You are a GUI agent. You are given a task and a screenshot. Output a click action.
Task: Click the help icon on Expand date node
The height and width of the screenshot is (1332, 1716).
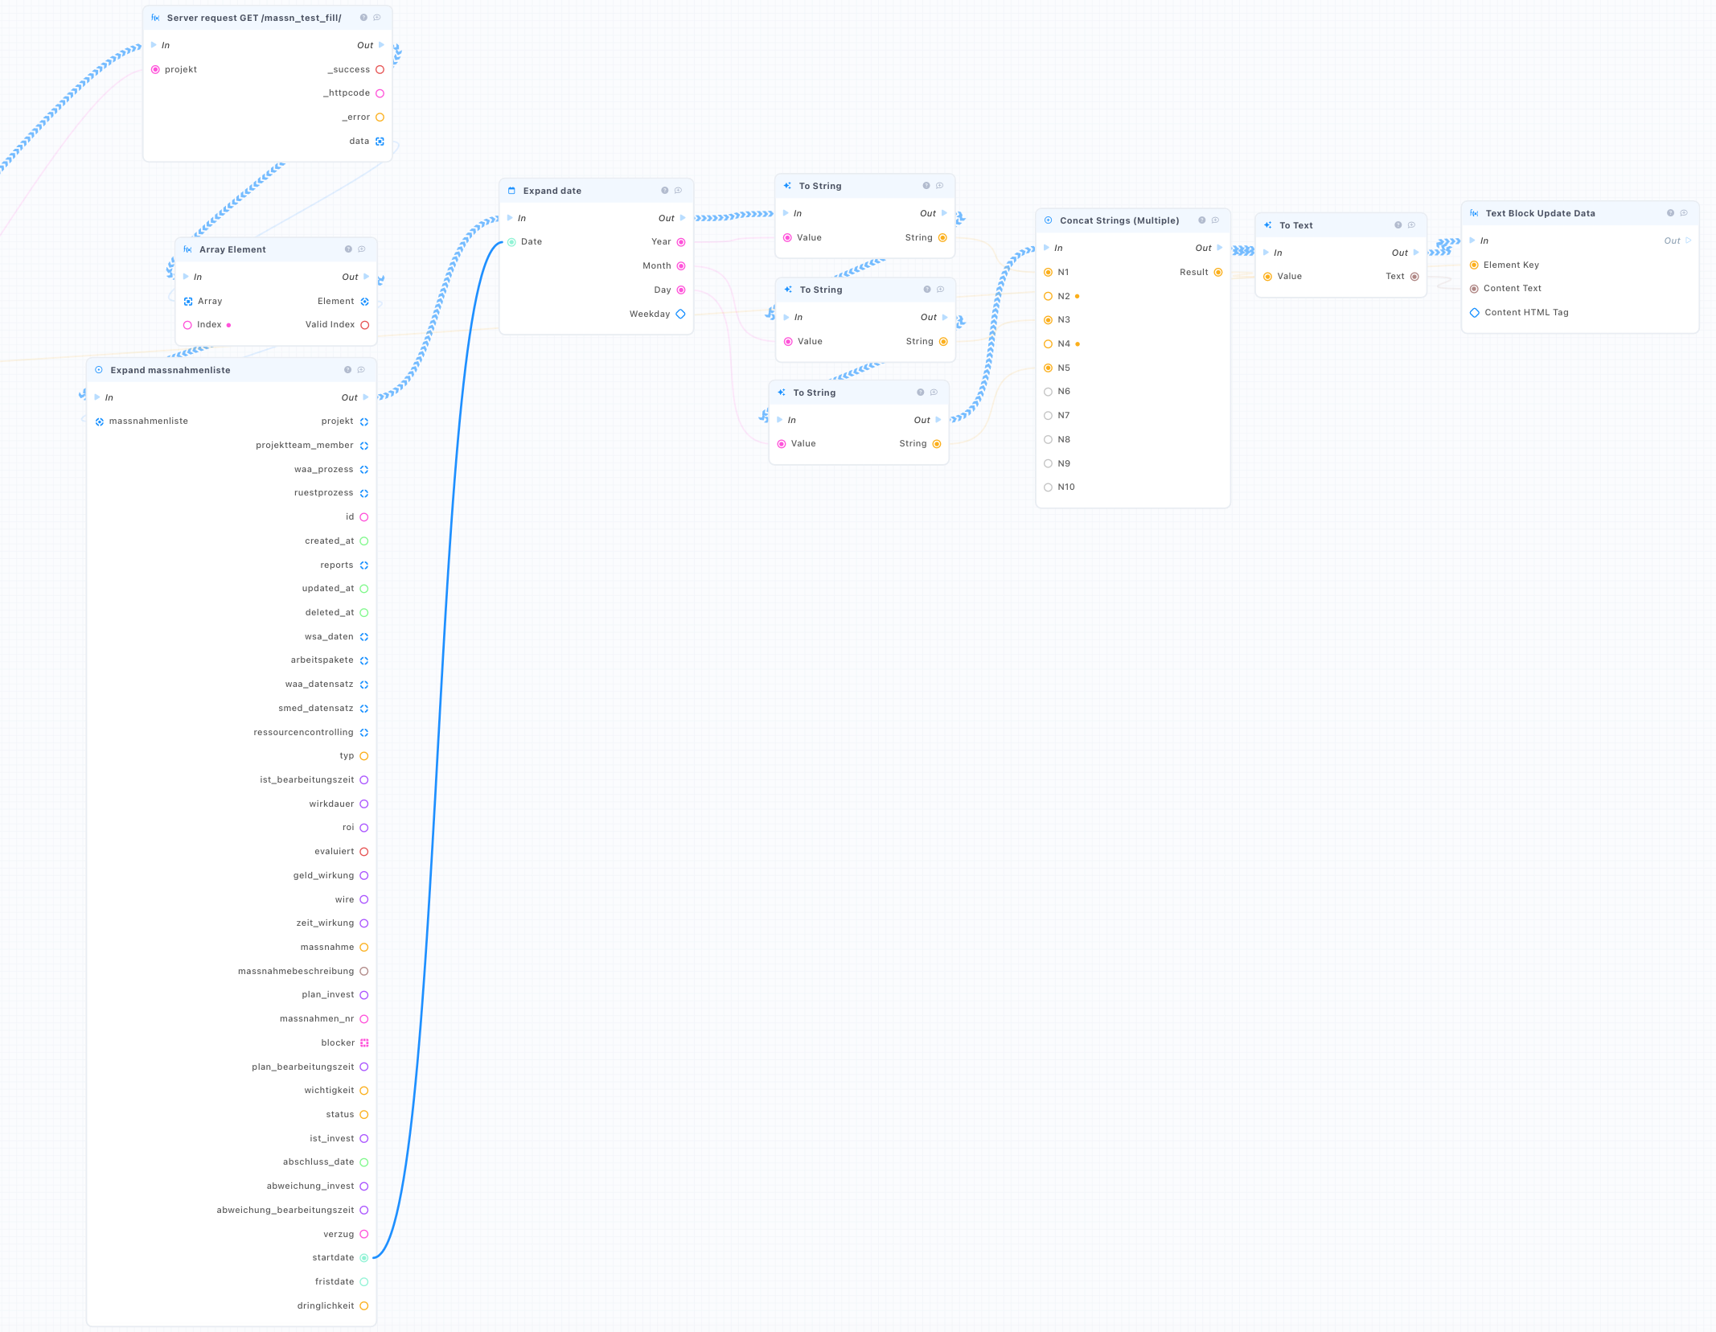click(665, 191)
